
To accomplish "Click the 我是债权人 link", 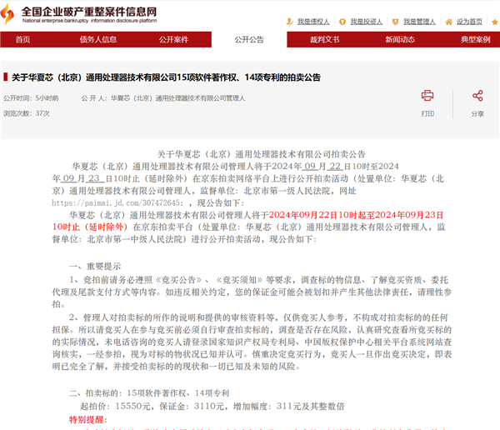I will pyautogui.click(x=313, y=22).
